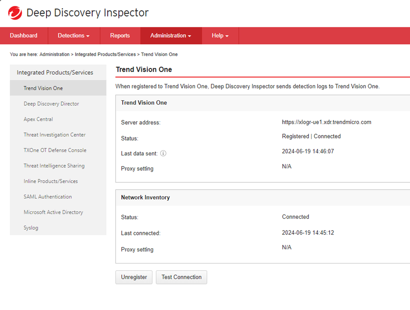Open SAML Authentication settings
The image size is (410, 310).
coord(48,197)
